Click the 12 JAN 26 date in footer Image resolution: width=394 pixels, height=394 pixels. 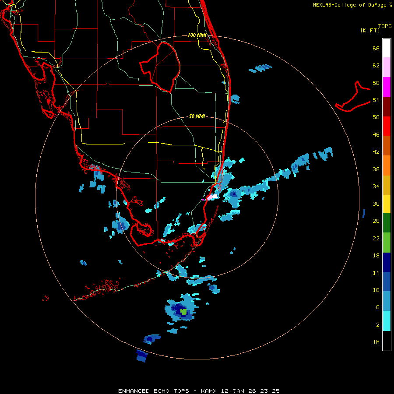[x=239, y=391]
